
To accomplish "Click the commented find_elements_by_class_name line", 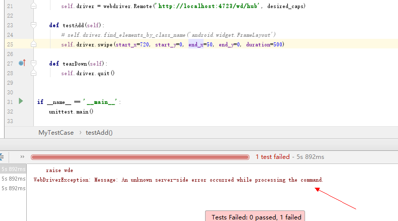I will [168, 35].
